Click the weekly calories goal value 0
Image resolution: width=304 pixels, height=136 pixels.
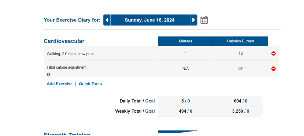(x=248, y=111)
